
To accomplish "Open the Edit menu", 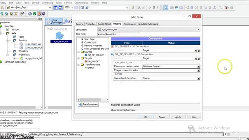I will click(x=11, y=3).
